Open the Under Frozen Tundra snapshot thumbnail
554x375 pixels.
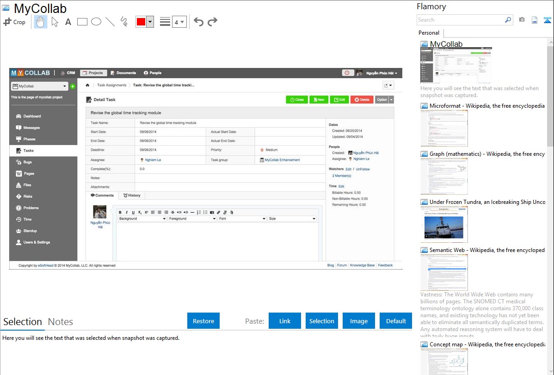(444, 224)
